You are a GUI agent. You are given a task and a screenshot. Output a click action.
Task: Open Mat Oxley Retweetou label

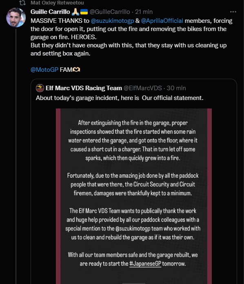57,3
